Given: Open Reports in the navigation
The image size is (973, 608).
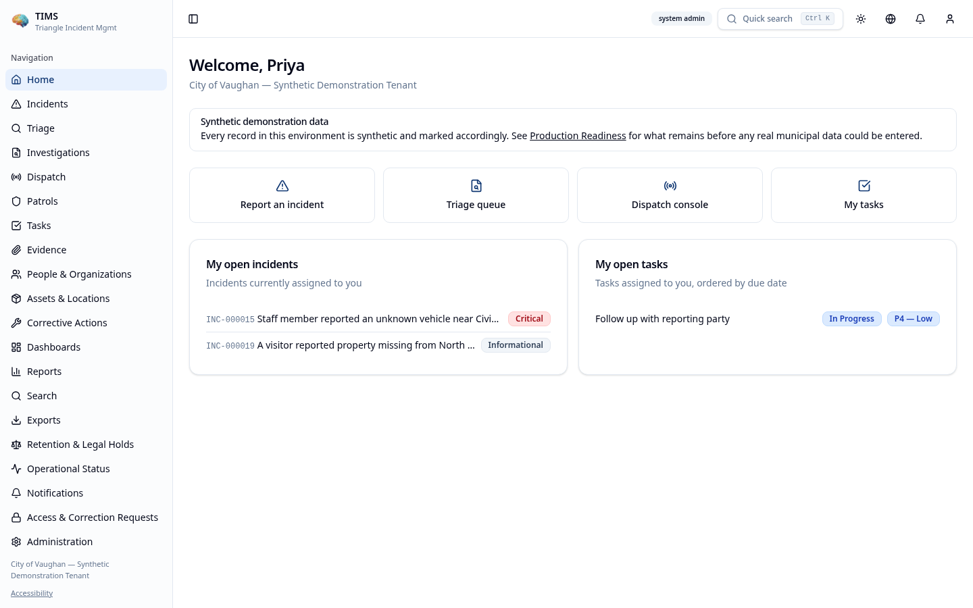Looking at the screenshot, I should tap(86, 372).
